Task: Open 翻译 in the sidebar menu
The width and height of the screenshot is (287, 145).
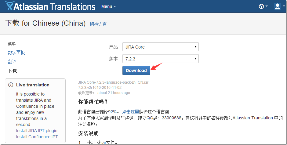Action: 12,62
